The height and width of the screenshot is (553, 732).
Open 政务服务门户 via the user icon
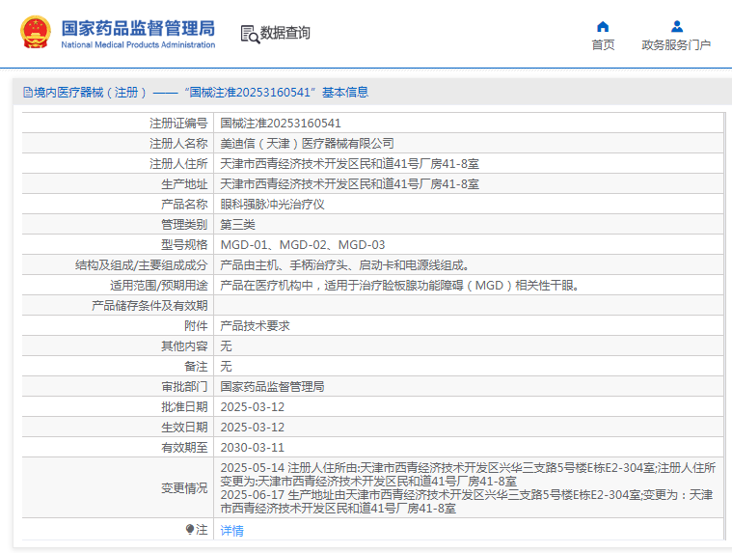(676, 26)
